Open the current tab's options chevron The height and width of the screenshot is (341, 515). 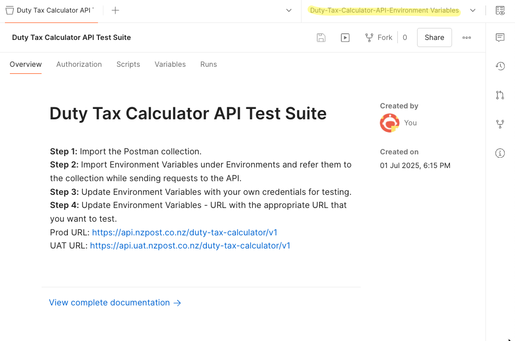(288, 10)
